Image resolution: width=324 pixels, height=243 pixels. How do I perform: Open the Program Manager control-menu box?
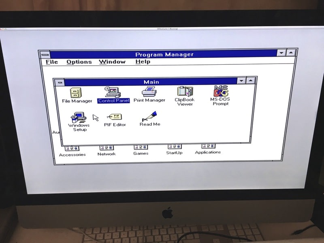point(45,55)
